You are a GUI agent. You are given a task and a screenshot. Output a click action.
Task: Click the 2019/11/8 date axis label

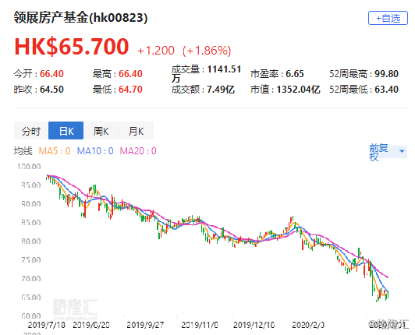point(200,325)
